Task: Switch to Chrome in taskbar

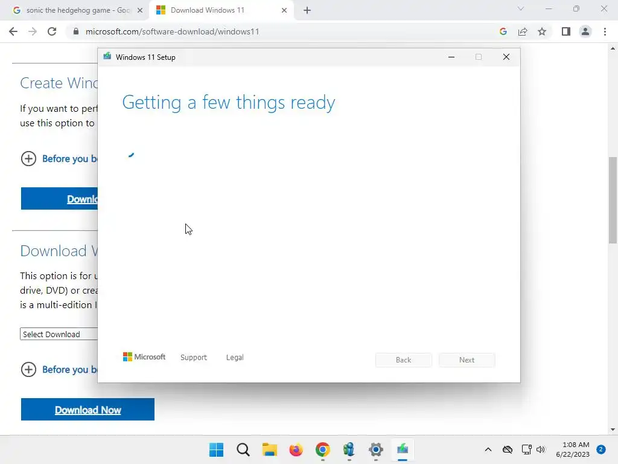Action: [x=322, y=449]
